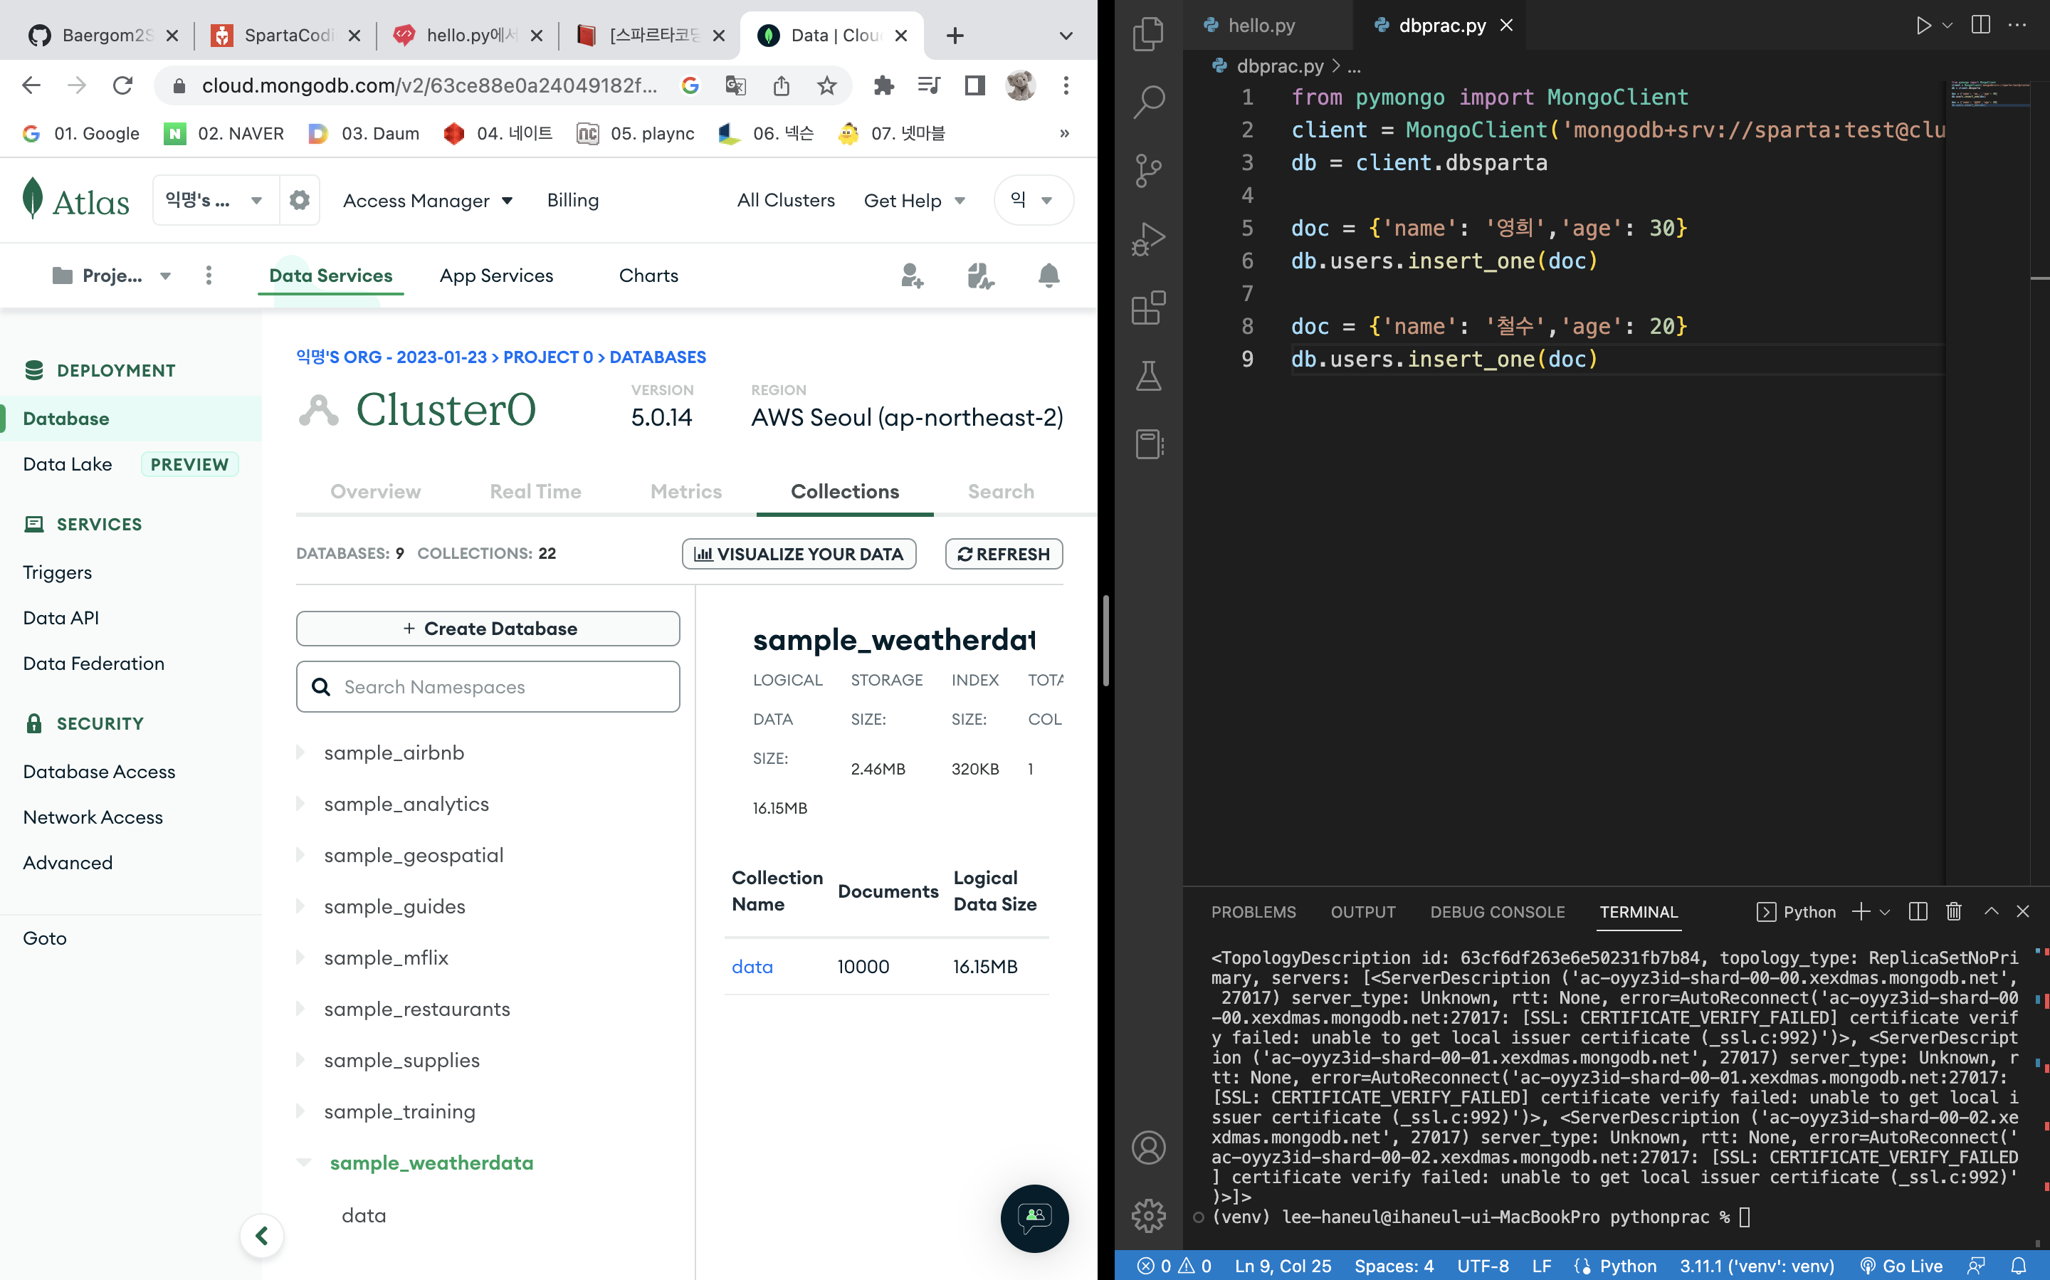The image size is (2050, 1280).
Task: Open Atlas alerts bell icon
Action: (x=1048, y=276)
